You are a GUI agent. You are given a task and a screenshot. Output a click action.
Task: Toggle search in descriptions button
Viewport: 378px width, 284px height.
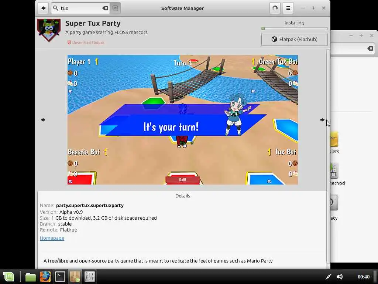pyautogui.click(x=115, y=8)
